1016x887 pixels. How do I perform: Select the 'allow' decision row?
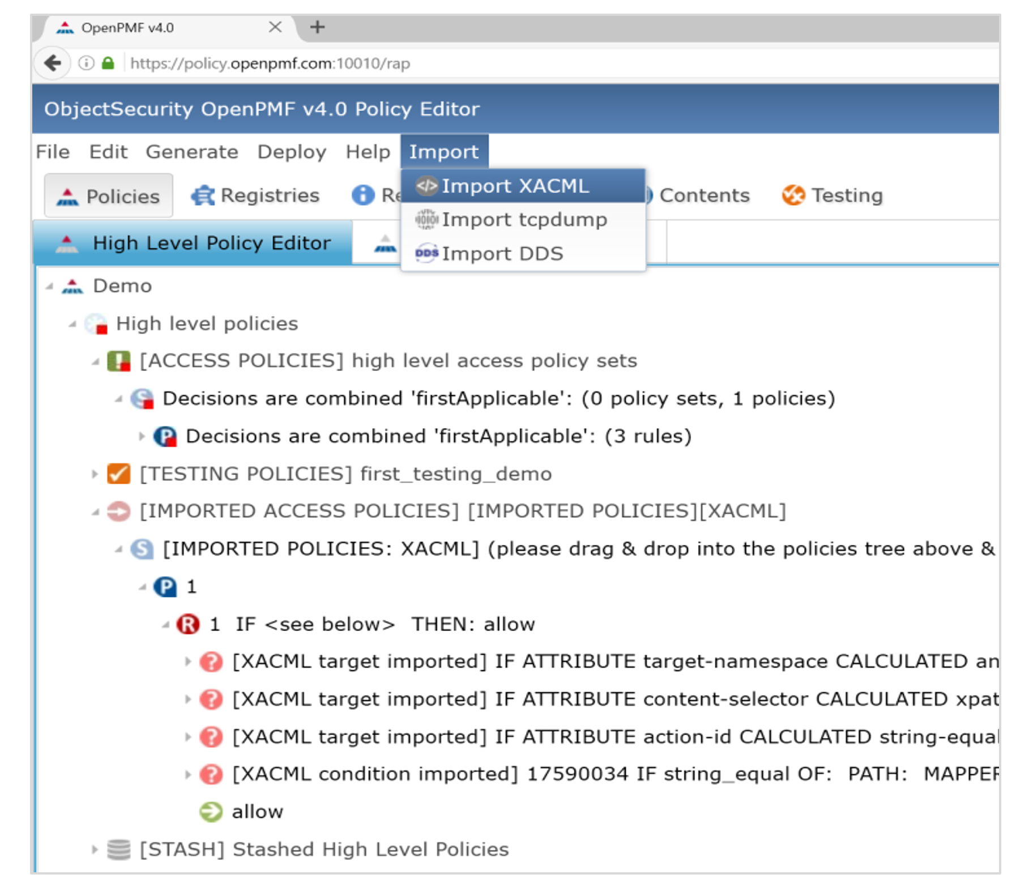click(257, 812)
